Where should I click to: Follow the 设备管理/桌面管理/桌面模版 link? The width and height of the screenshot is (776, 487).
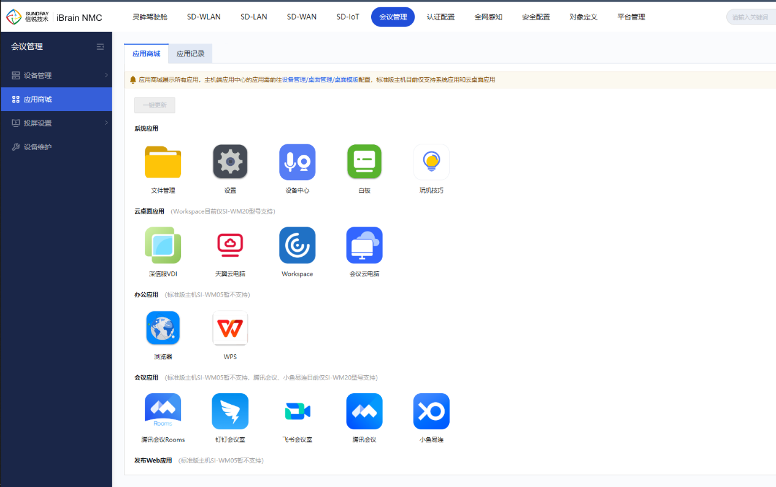click(x=320, y=80)
